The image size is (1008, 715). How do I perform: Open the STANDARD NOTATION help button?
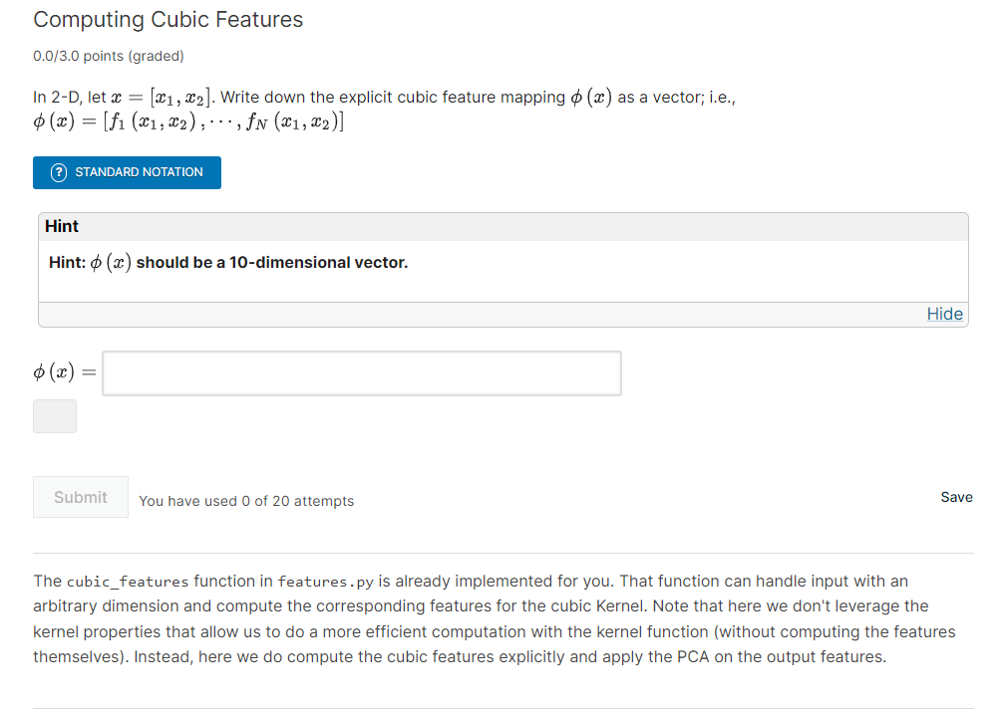point(127,172)
